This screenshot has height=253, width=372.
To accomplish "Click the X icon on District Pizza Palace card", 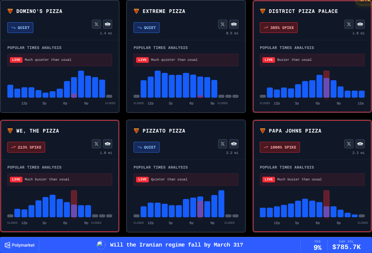I will (349, 24).
